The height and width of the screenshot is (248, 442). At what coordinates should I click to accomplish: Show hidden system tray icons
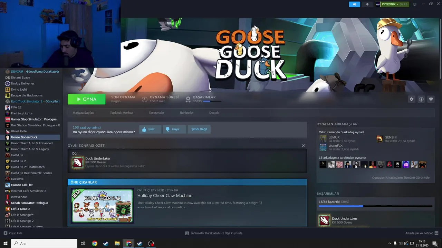pos(390,244)
